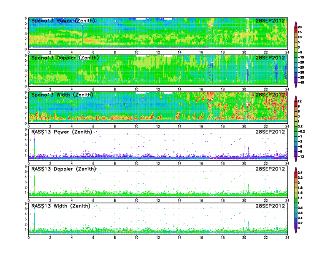This screenshot has width=330, height=255.
Task: Click the "0.6" label on bottom colorbar
Action: coord(300,213)
